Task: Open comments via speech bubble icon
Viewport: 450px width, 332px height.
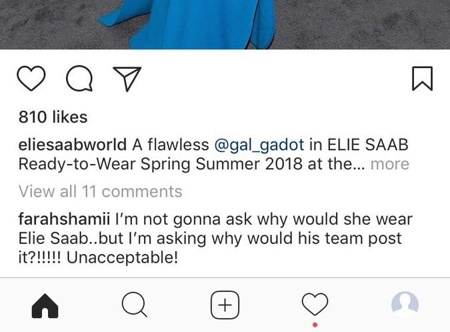Action: [79, 79]
